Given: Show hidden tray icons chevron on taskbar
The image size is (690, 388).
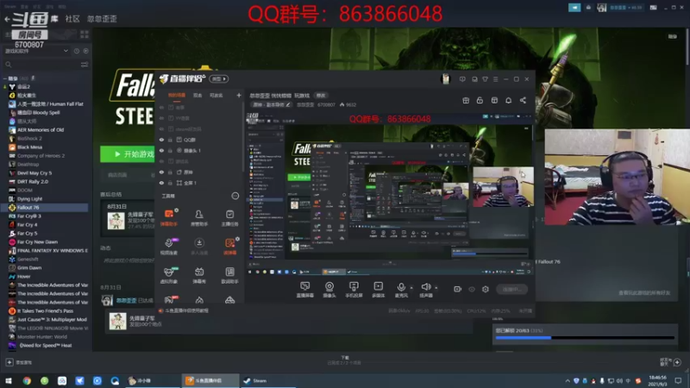Looking at the screenshot, I should coord(568,380).
